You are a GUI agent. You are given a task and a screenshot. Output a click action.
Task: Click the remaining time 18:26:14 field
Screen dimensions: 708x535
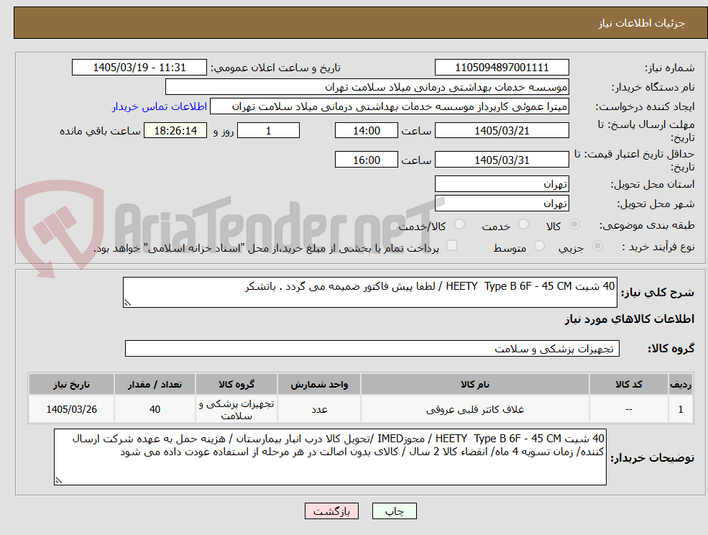(175, 131)
